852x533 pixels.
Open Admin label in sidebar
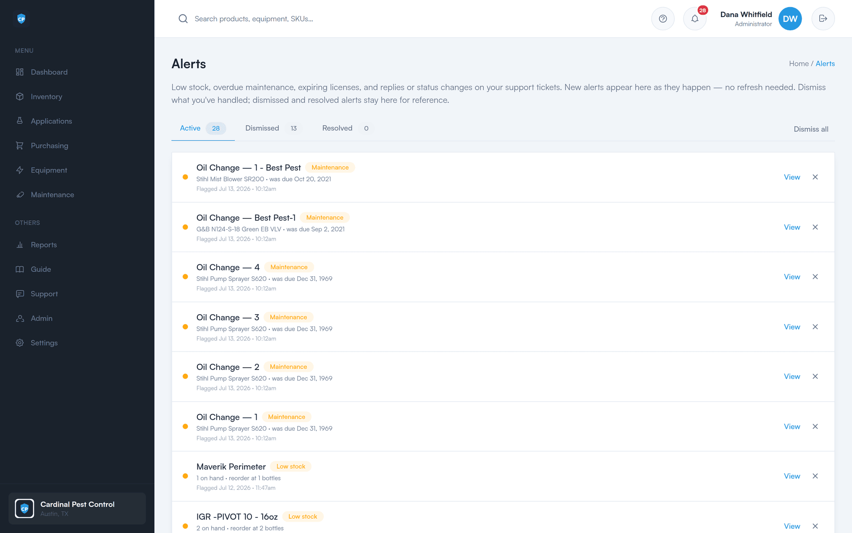(x=42, y=318)
